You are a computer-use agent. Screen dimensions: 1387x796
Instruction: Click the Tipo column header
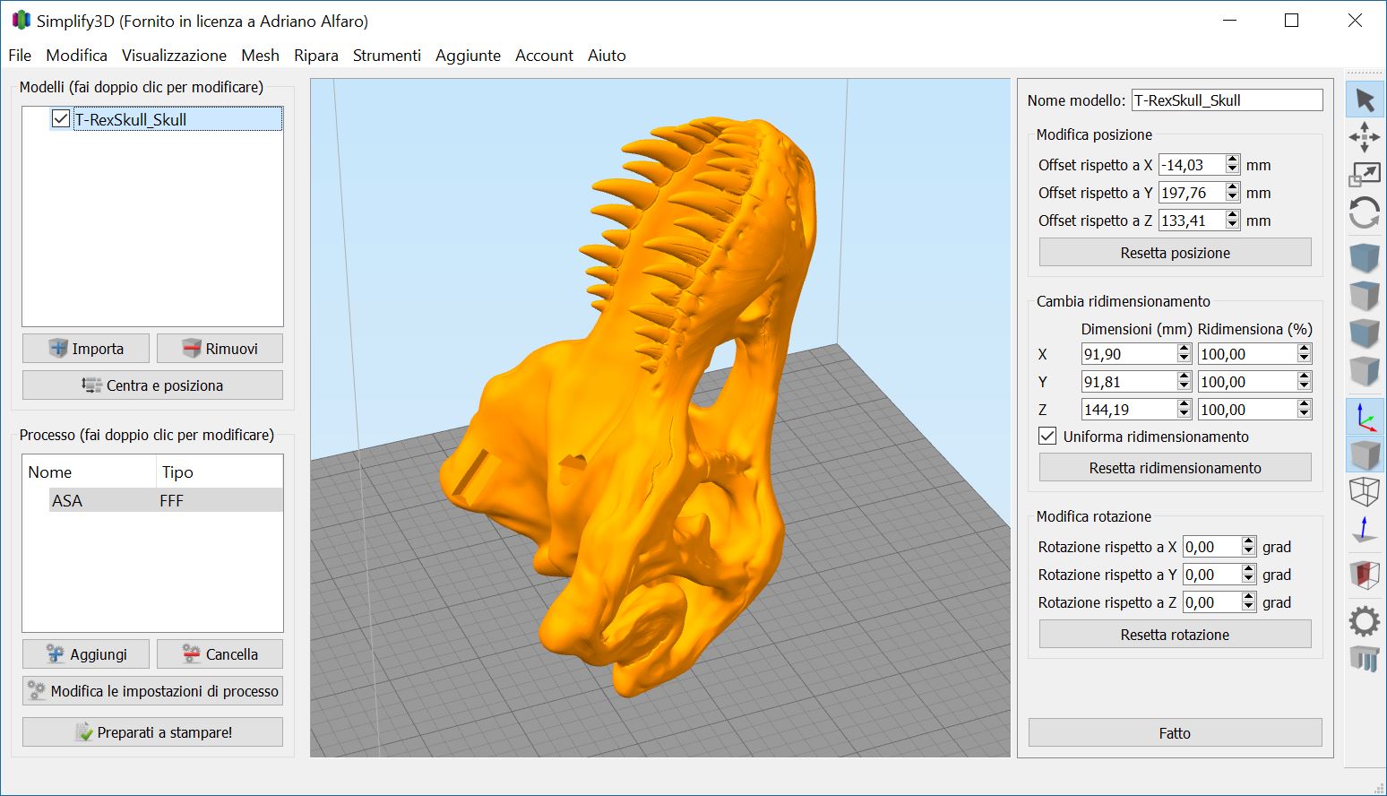(220, 472)
